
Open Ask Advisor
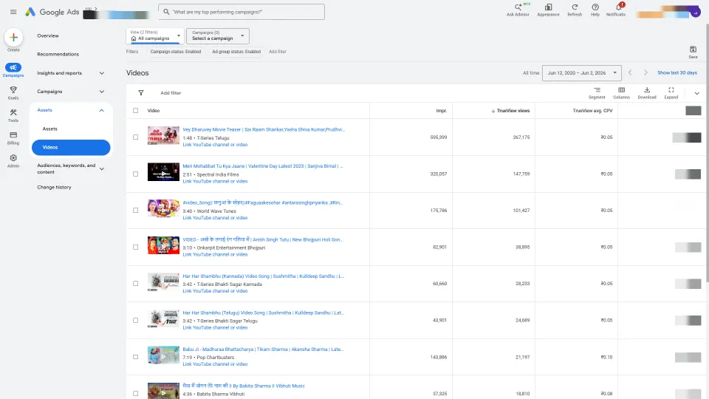click(518, 10)
